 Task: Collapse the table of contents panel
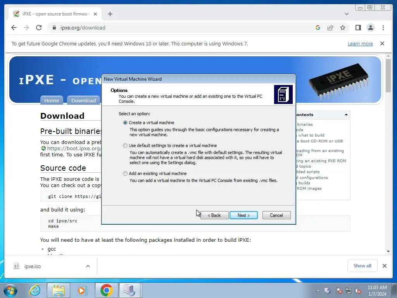346,115
